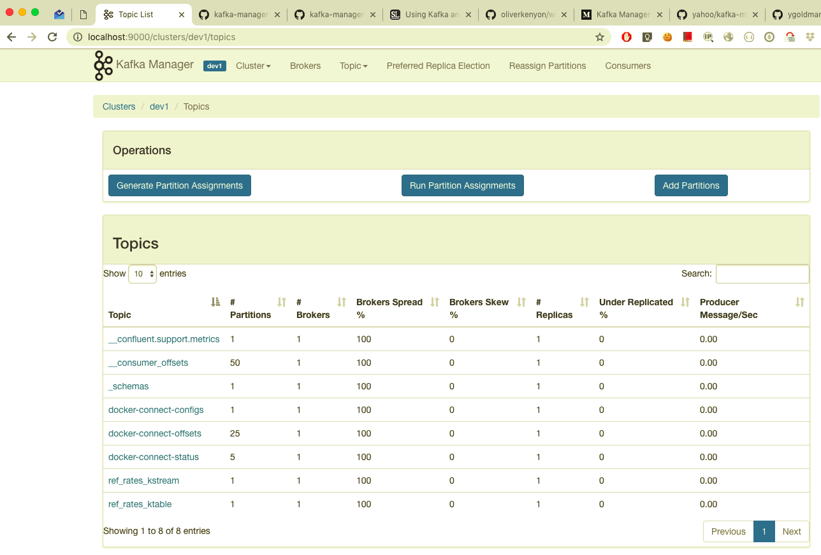The image size is (821, 555).
Task: Click the Next pagination button
Action: pos(792,531)
